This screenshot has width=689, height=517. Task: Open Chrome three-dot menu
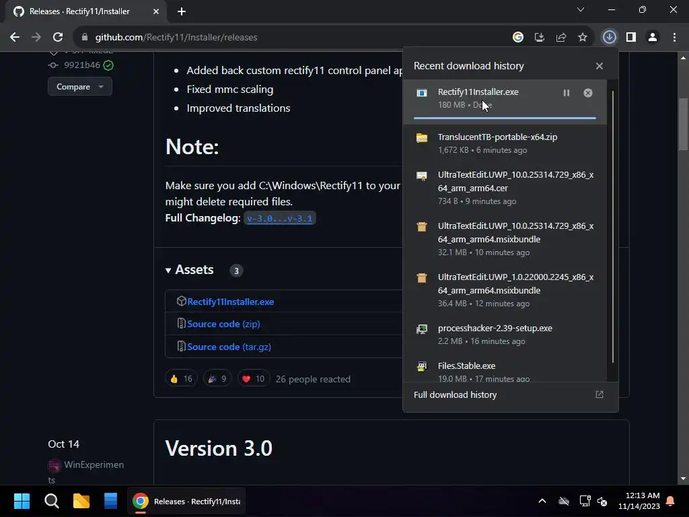point(674,37)
